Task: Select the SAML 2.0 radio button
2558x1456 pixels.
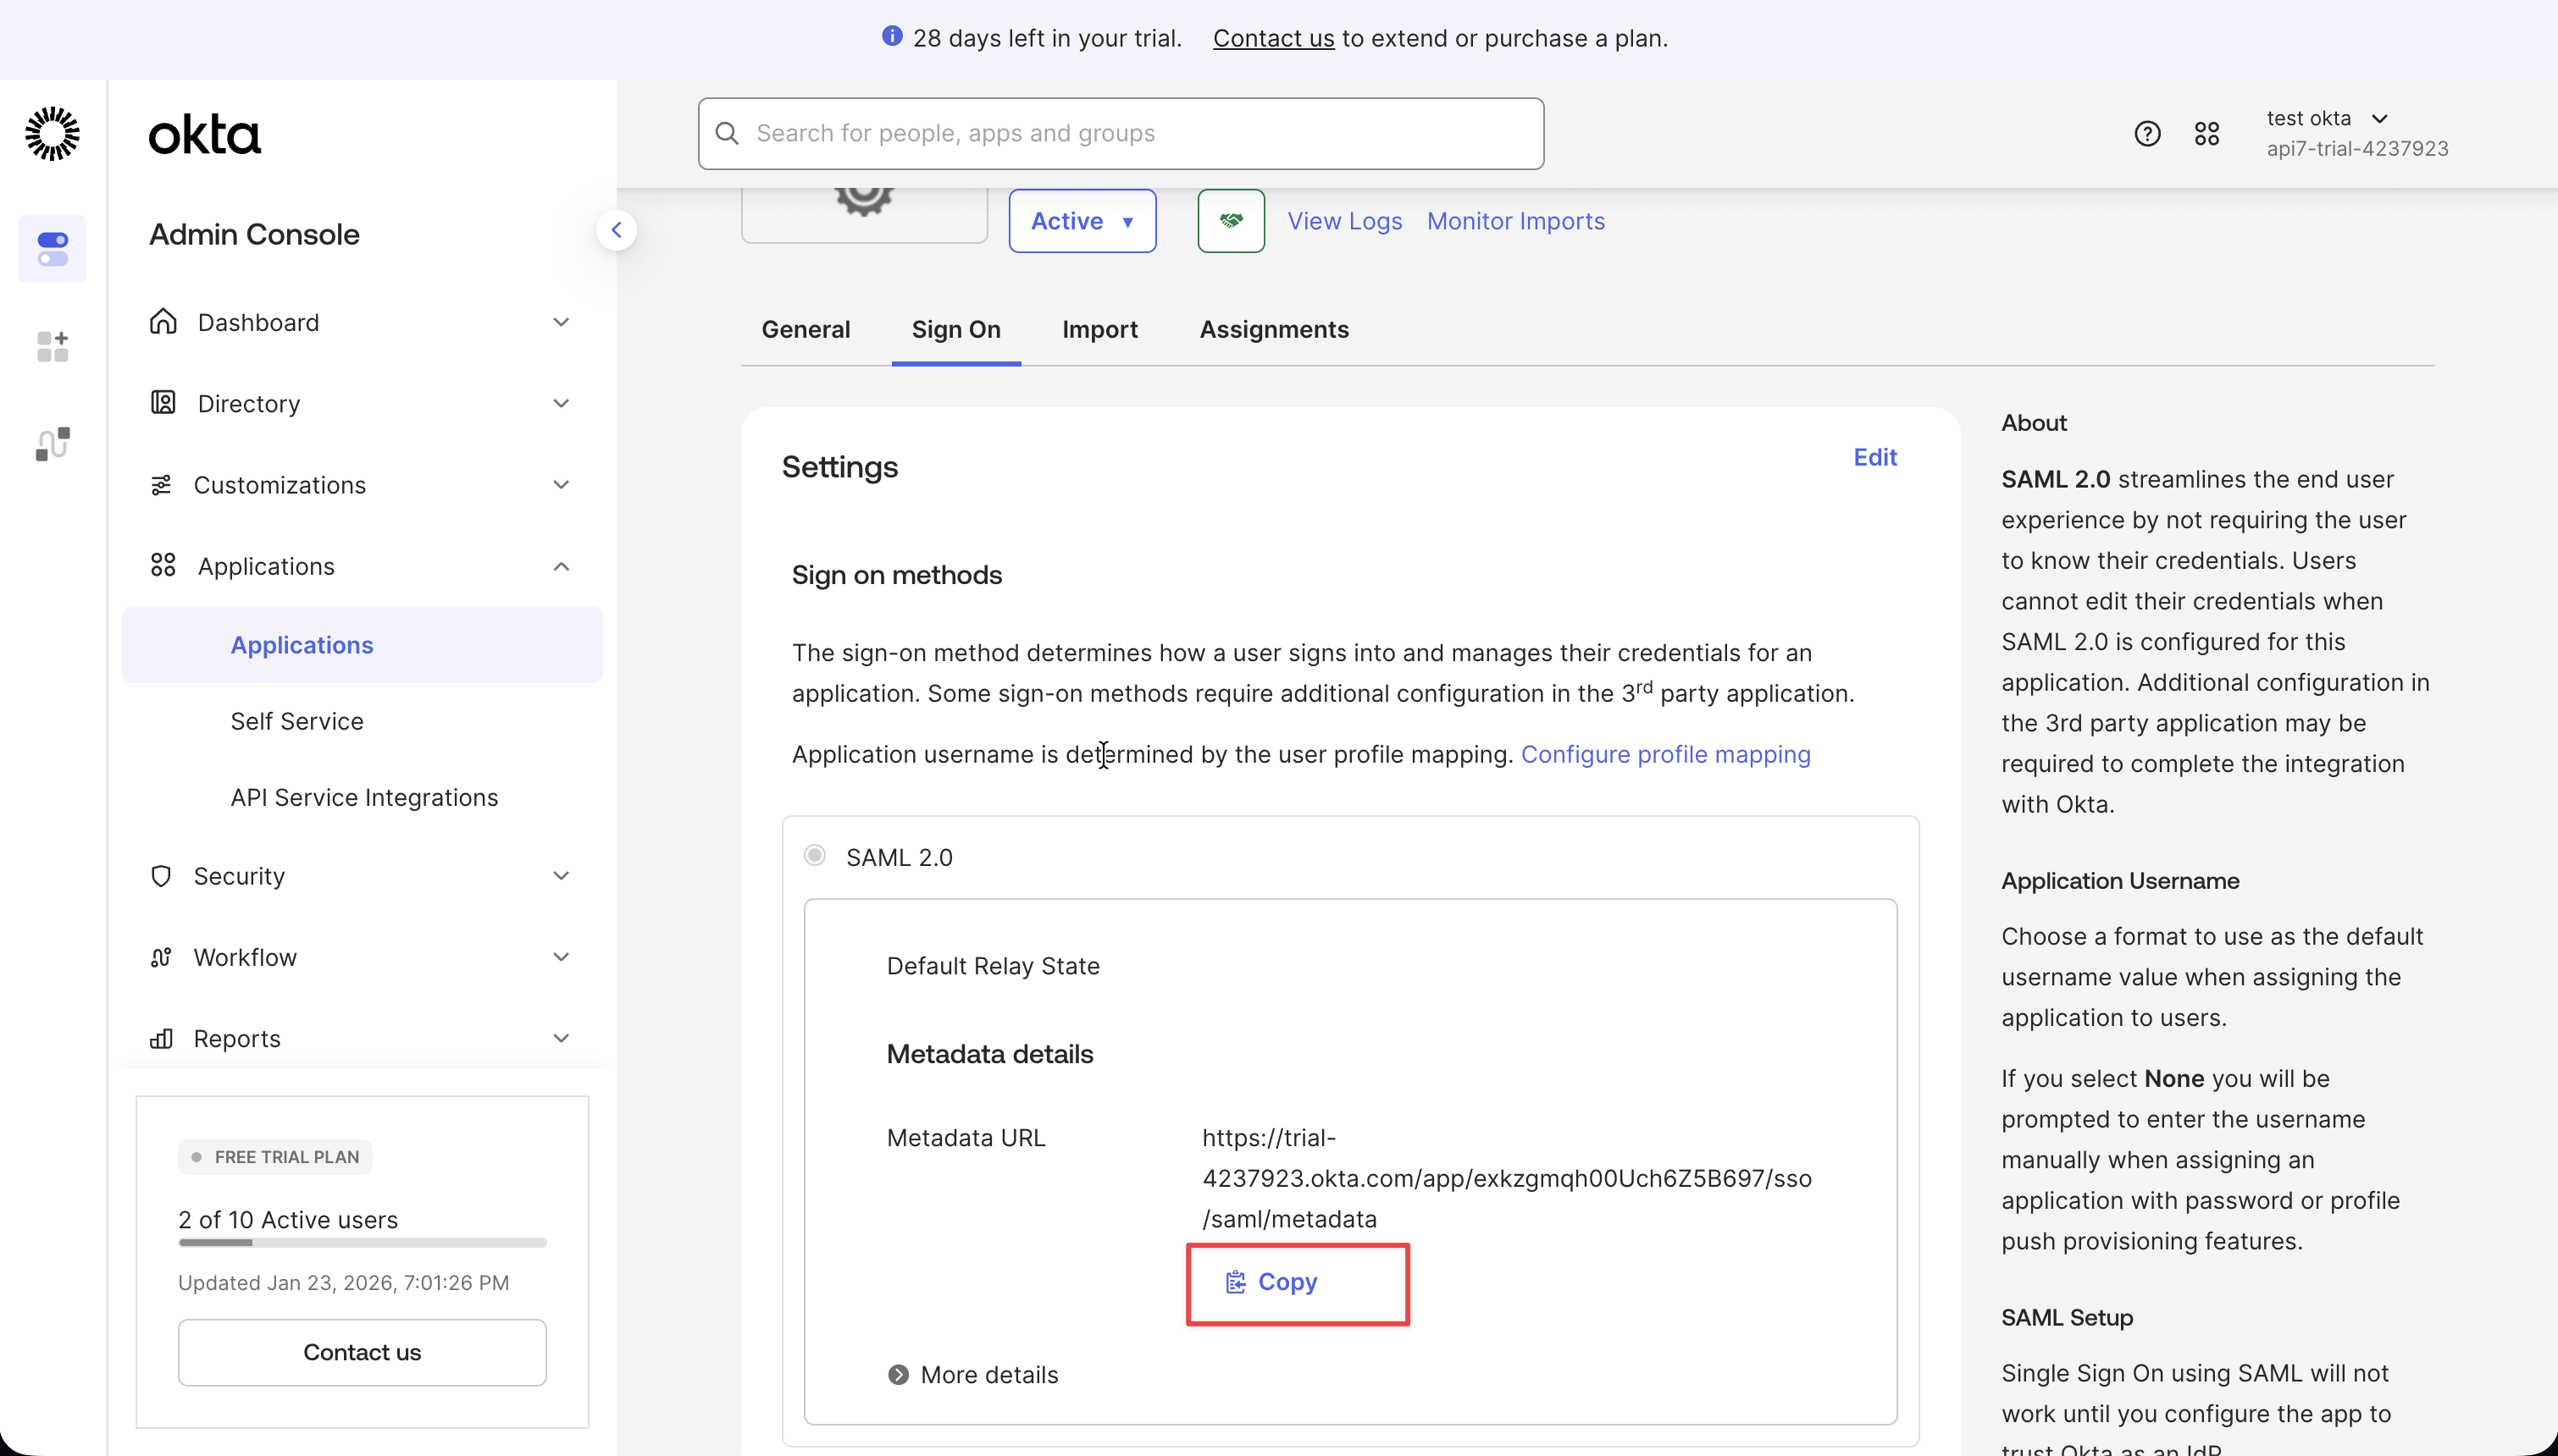Action: click(814, 856)
